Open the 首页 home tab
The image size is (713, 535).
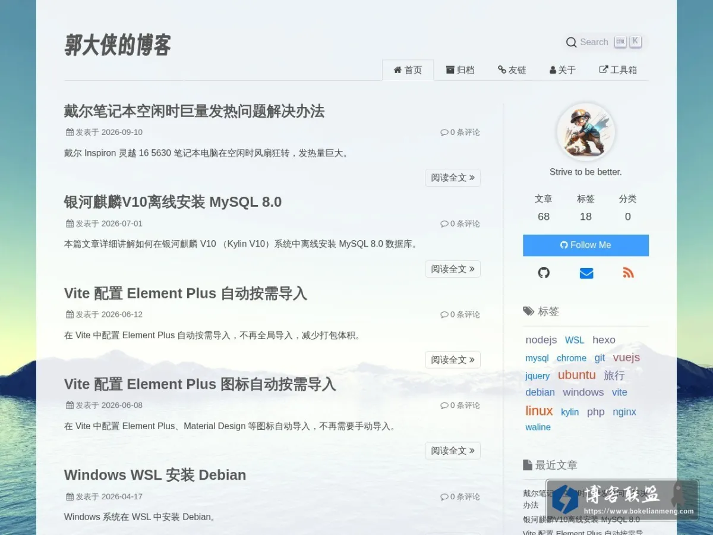[x=408, y=70]
